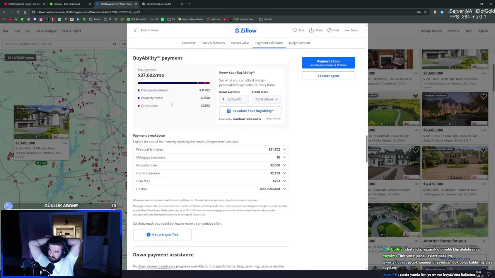Open the Manage Rentals link
Screen dimensions: 495x278
(431, 31)
